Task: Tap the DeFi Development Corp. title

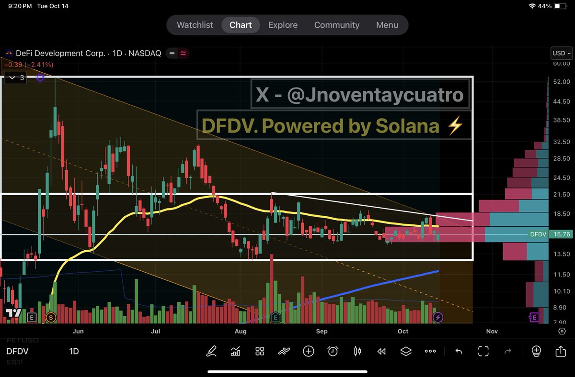Action: (x=60, y=54)
